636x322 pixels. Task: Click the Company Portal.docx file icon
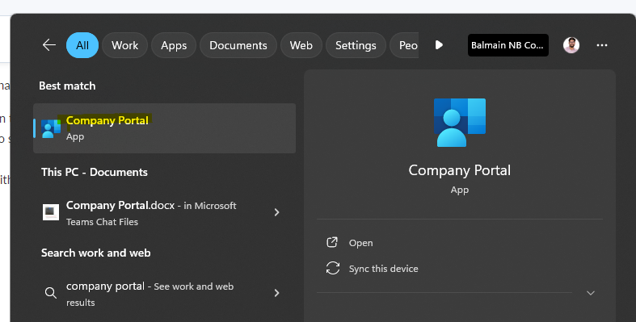point(51,212)
